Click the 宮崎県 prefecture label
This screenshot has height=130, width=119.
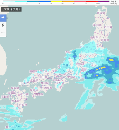click(x=23, y=105)
